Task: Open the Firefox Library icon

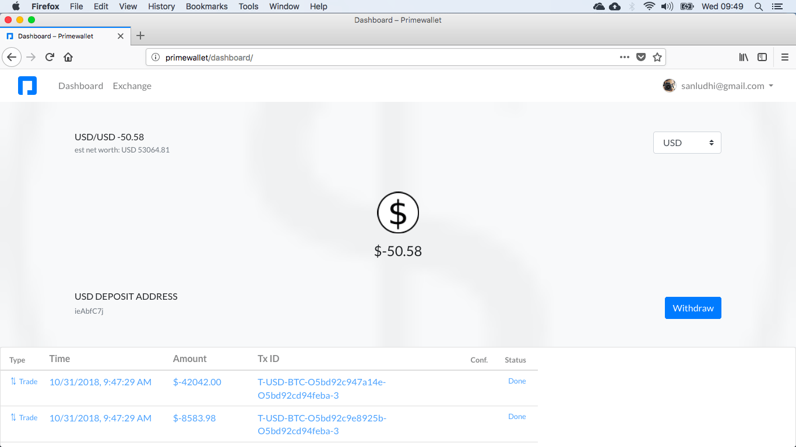Action: (x=744, y=57)
